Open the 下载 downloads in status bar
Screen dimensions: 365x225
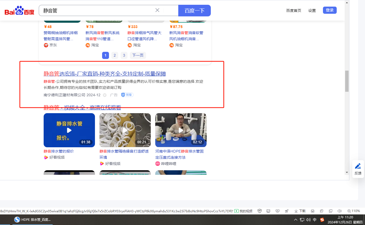tap(300, 211)
